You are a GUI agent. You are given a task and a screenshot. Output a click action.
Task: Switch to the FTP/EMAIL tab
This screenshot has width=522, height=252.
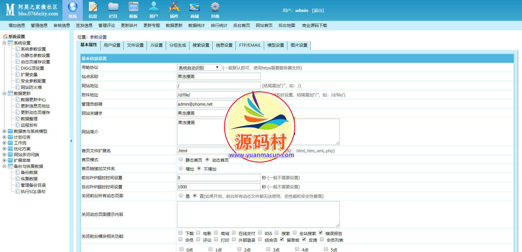(250, 45)
